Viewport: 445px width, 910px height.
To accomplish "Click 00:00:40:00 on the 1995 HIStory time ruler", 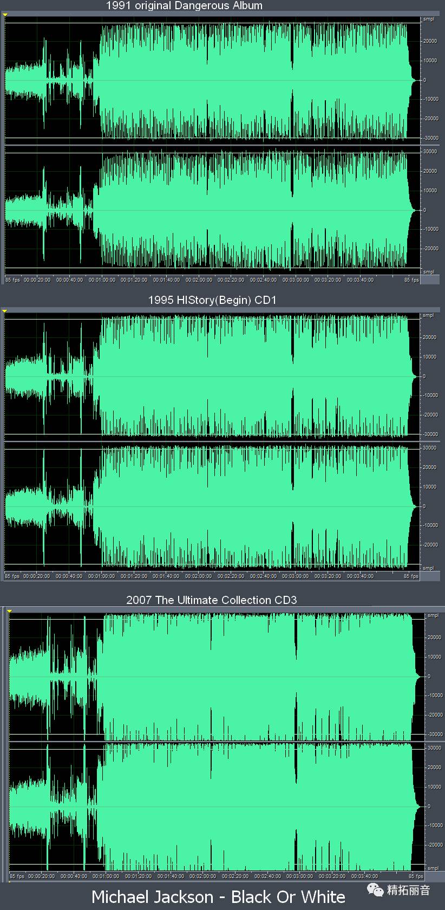I will point(69,576).
